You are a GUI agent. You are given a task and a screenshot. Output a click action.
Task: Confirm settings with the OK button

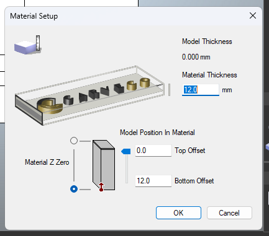pos(178,213)
